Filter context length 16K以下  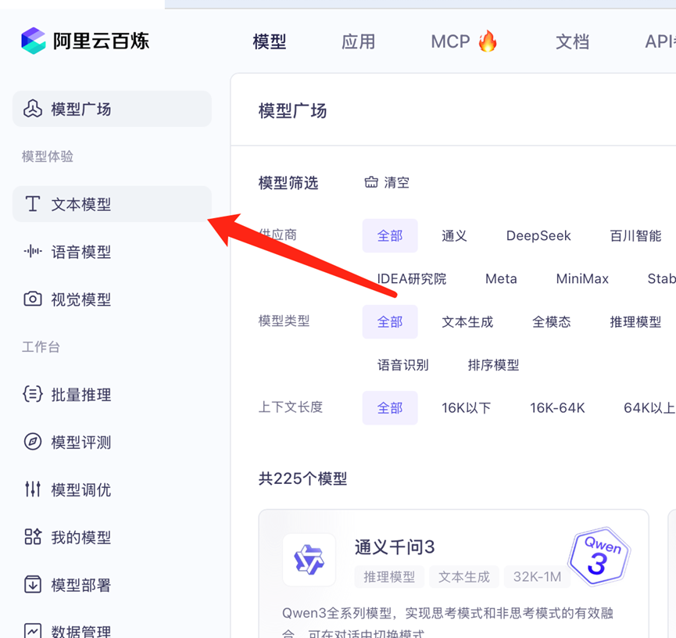coord(466,407)
